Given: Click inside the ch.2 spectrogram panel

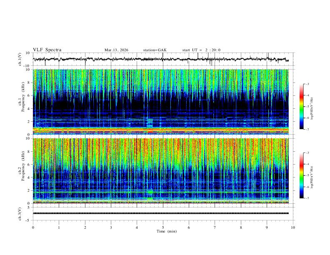Looking at the screenshot, I should tap(161, 171).
